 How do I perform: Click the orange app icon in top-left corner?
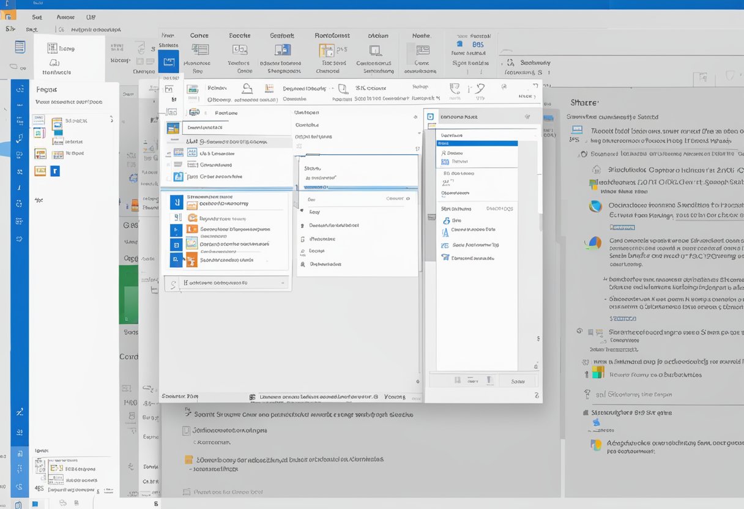click(9, 14)
